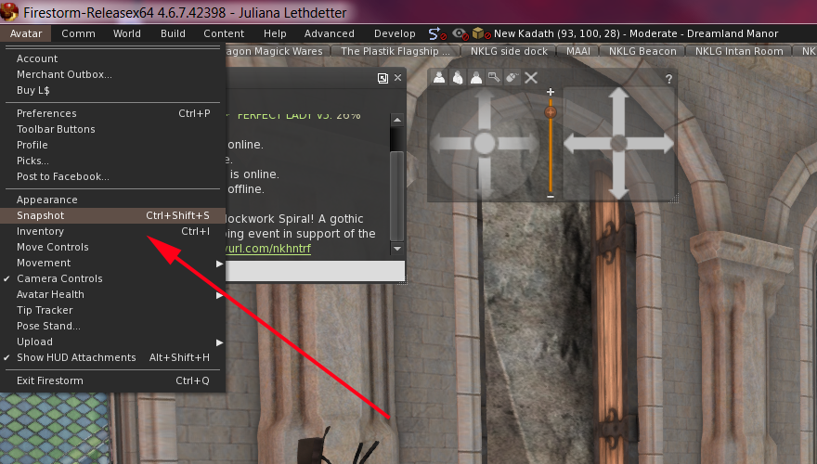Open the Comm menu
Viewport: 817px width, 464px height.
[x=78, y=33]
